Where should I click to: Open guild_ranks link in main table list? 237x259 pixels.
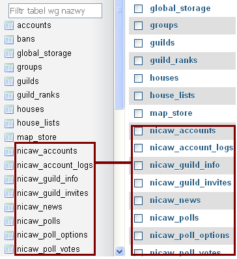[174, 61]
